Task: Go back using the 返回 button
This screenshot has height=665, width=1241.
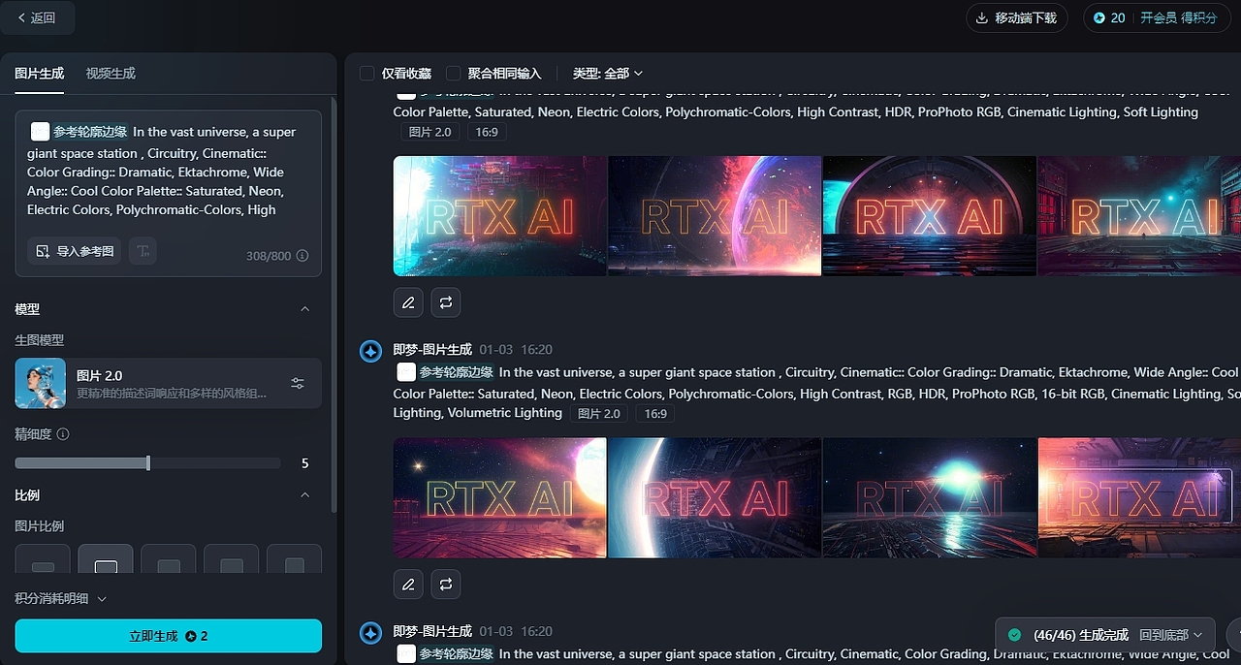Action: [x=37, y=17]
